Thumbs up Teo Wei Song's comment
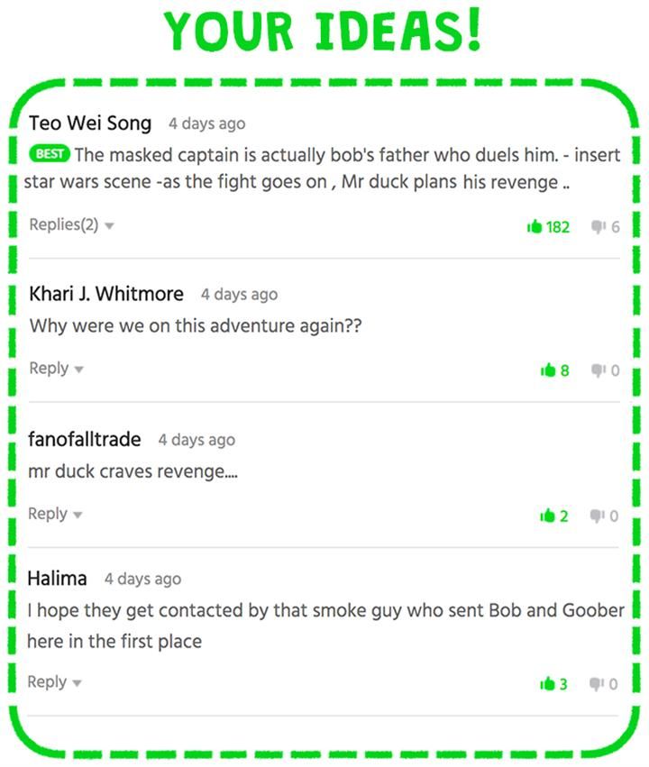 [535, 226]
